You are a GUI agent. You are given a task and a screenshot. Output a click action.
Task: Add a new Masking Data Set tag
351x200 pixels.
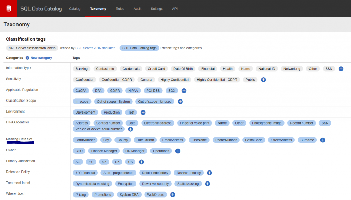pyautogui.click(x=322, y=140)
